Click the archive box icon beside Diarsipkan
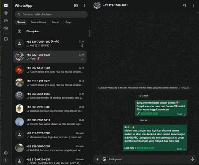This screenshot has width=199, height=165. [x=20, y=31]
